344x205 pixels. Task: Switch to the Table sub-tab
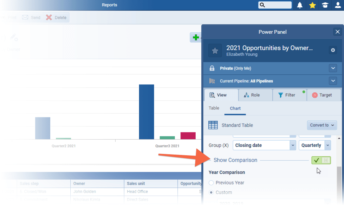coord(214,108)
